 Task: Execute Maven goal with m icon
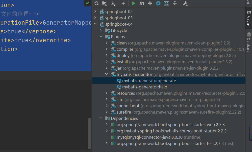[142, 3]
